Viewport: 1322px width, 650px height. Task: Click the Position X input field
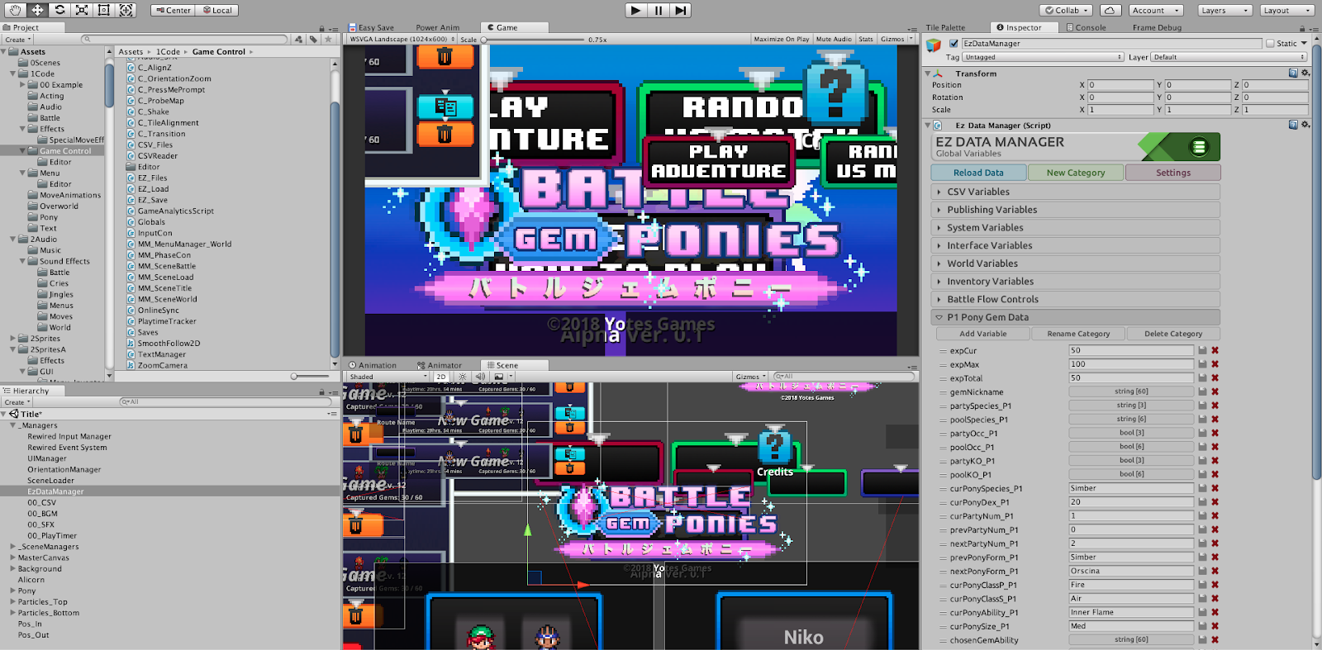(x=1120, y=84)
